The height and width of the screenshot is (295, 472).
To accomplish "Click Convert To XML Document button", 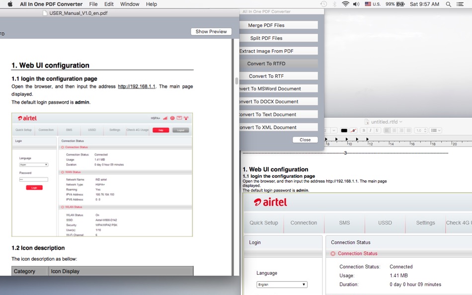I will pos(278,127).
